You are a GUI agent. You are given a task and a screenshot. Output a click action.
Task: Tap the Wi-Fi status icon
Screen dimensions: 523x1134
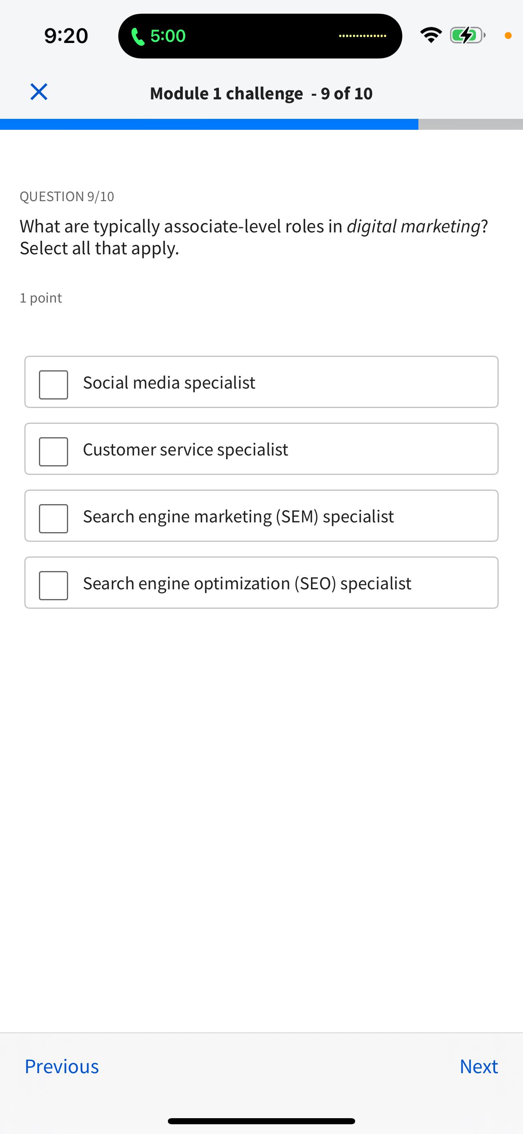(x=431, y=35)
